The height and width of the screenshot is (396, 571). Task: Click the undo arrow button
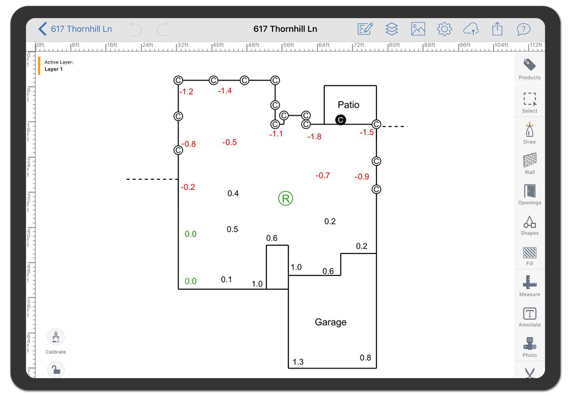pos(135,29)
